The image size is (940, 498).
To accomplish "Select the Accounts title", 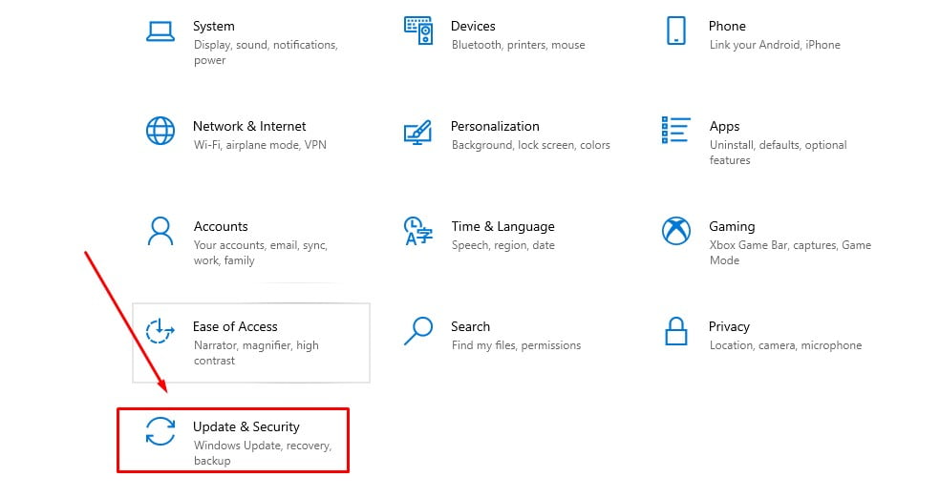I will pyautogui.click(x=221, y=226).
